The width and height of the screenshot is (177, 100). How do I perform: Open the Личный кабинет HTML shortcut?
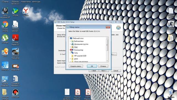pyautogui.click(x=15, y=24)
